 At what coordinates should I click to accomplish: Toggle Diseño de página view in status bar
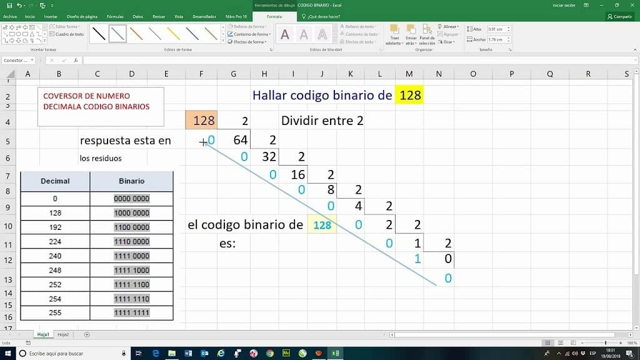pyautogui.click(x=560, y=342)
